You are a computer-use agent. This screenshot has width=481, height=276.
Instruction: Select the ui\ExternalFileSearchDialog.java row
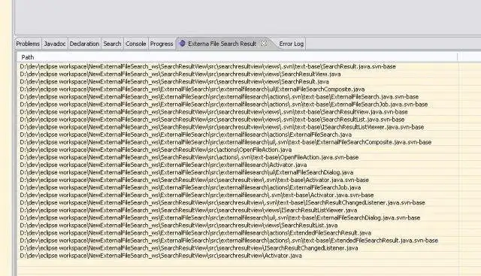pos(237,172)
